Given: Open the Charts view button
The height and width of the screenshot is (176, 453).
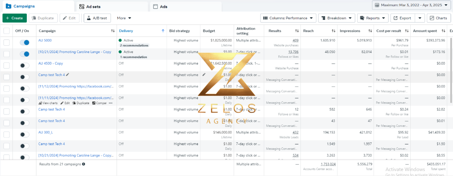Looking at the screenshot, I should tap(439, 18).
